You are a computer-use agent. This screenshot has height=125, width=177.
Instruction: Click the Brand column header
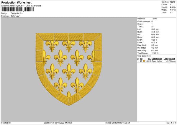coord(172,59)
